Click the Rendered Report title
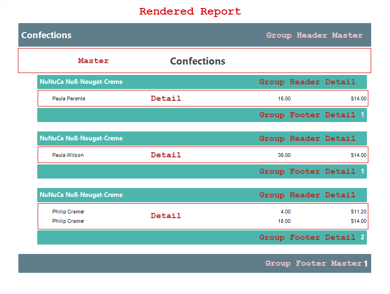The height and width of the screenshot is (294, 390). click(x=190, y=11)
